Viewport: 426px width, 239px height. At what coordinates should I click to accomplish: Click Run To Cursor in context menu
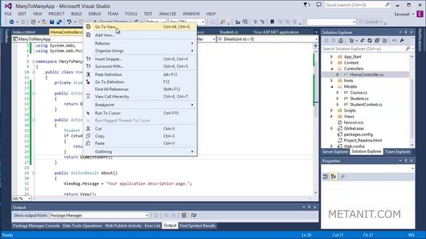click(140, 113)
